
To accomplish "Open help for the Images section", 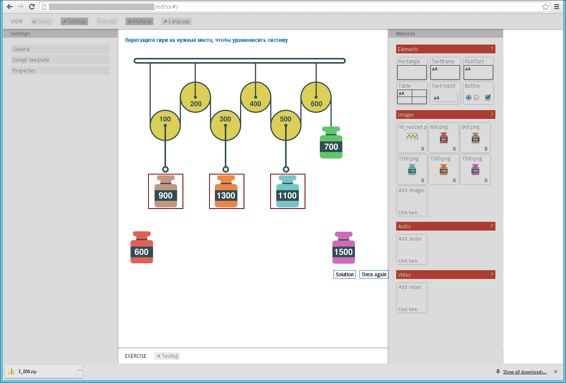I will pyautogui.click(x=492, y=115).
